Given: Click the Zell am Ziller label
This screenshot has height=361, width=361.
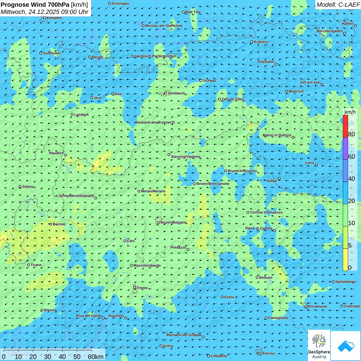Looking at the screenshot, I should click(x=232, y=99).
